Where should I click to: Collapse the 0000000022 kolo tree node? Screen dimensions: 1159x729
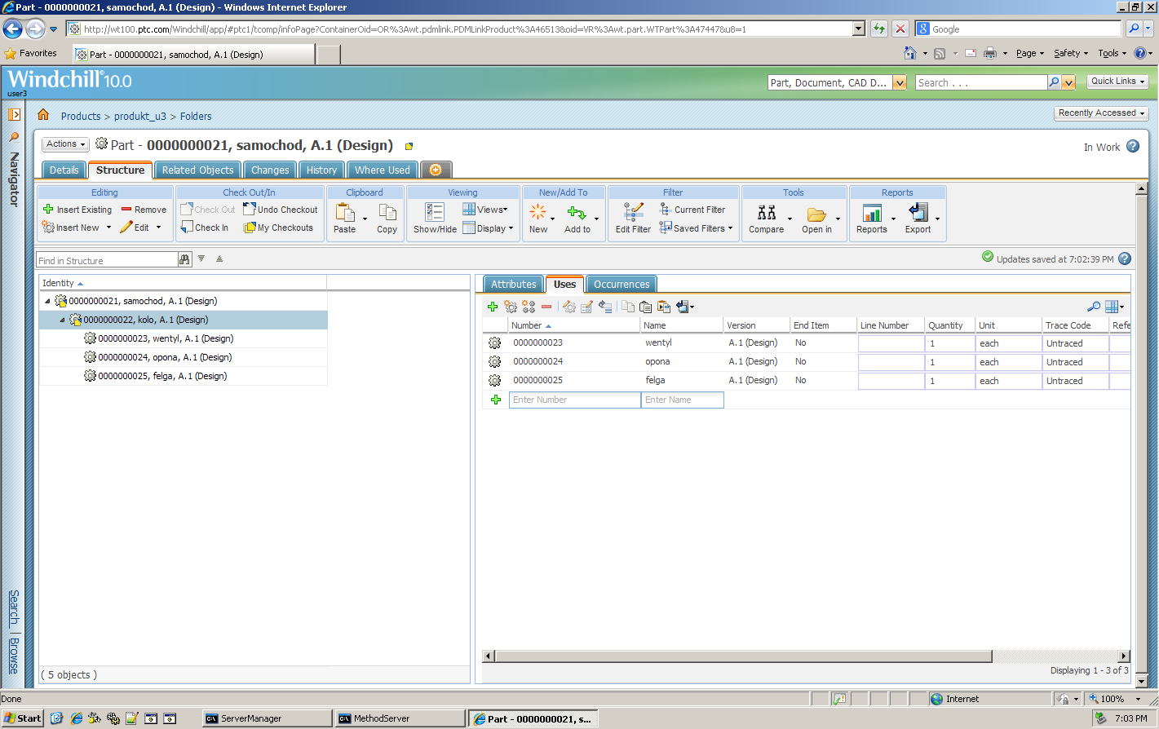click(62, 320)
